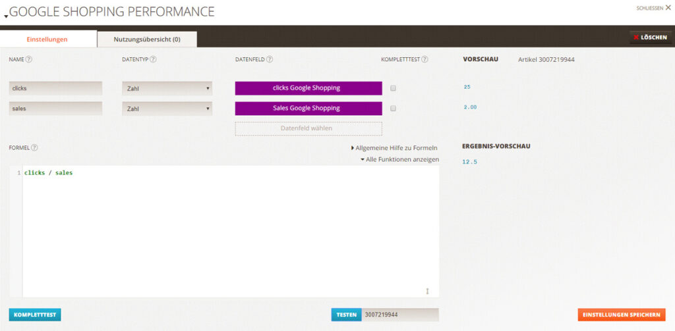Click the LÖSCHEN button
Screen dimensions: 675x331
(651, 38)
